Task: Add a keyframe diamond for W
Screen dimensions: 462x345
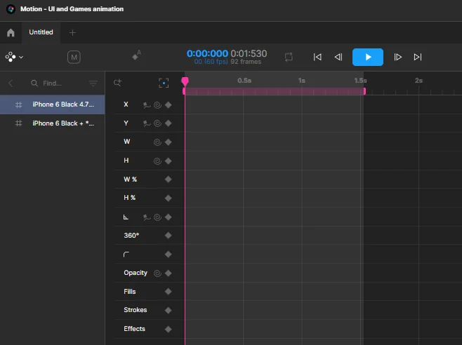Action: pos(169,142)
